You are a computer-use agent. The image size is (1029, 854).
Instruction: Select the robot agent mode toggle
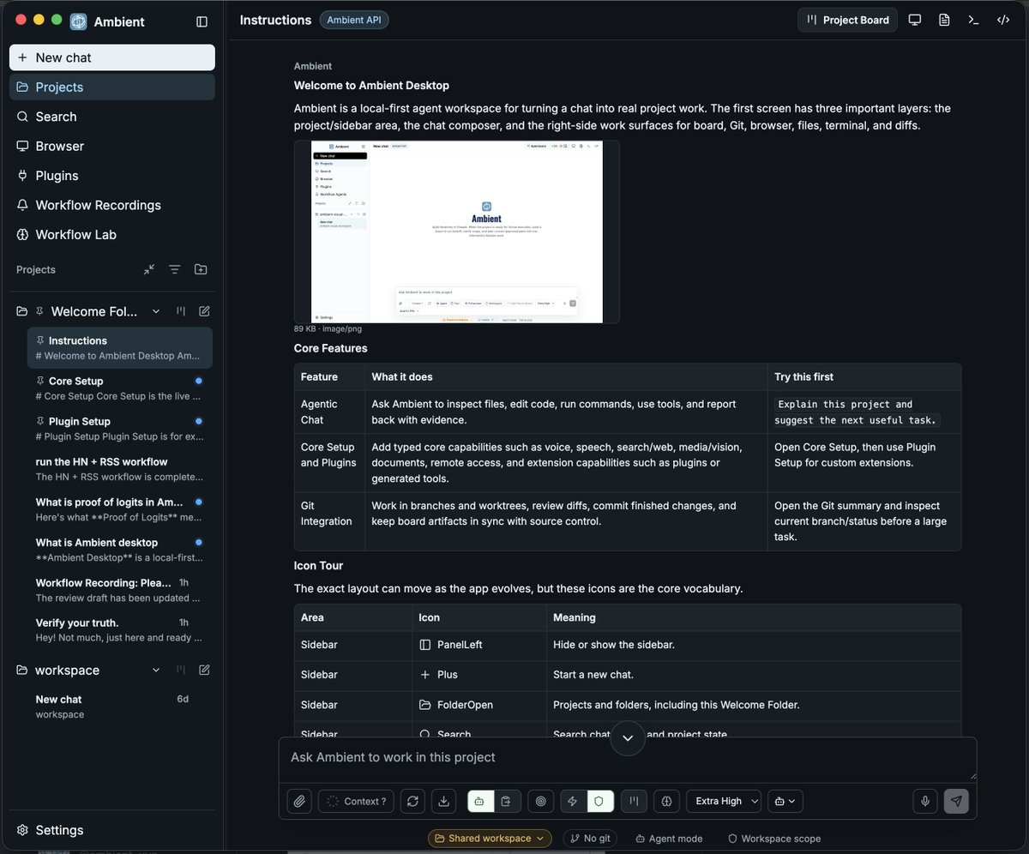tap(480, 801)
